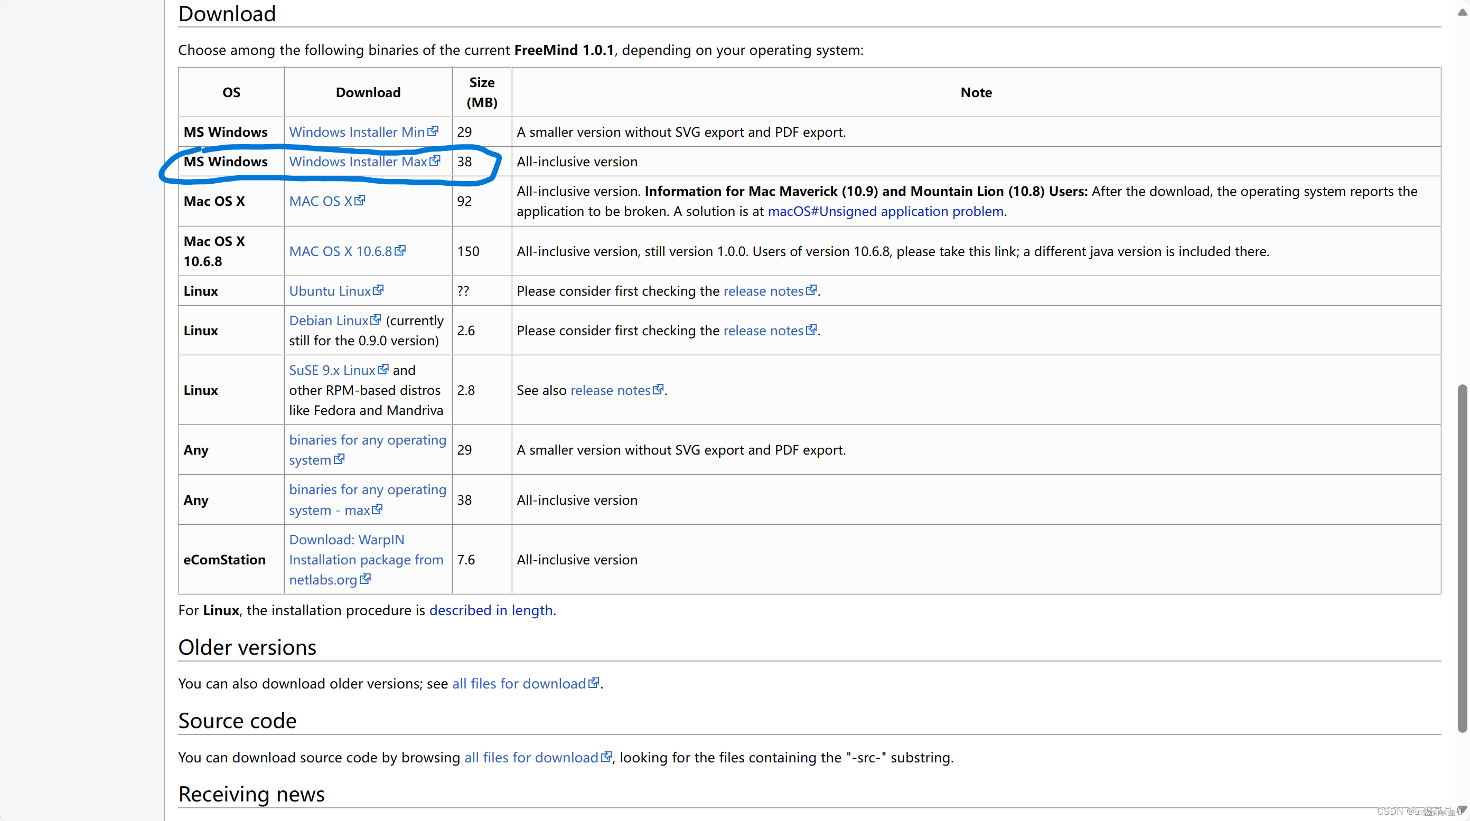Click external-link icon beside Windows Installer Min
Viewport: 1470px width, 821px height.
[434, 131]
